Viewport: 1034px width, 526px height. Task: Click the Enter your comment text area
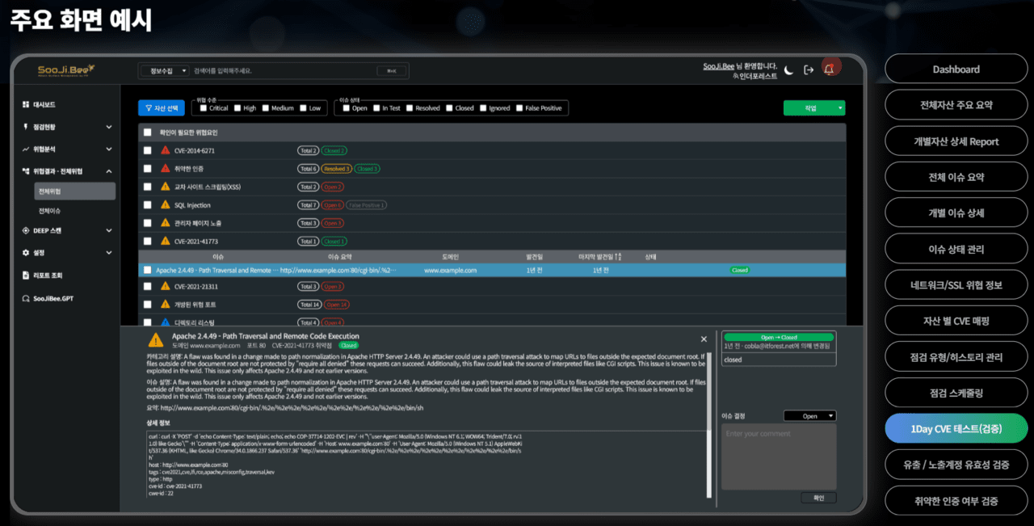(x=779, y=457)
